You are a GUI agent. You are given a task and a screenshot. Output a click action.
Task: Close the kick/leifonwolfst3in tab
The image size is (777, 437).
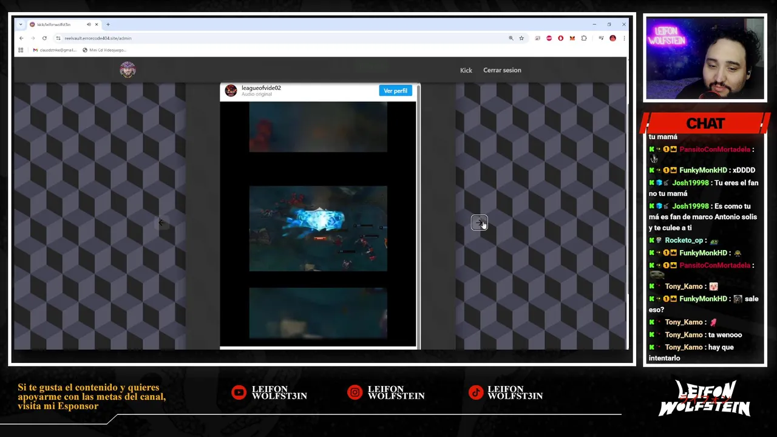coord(97,24)
